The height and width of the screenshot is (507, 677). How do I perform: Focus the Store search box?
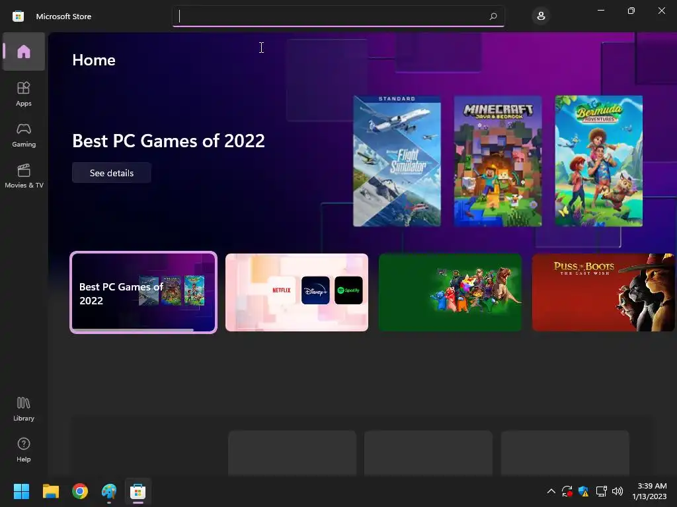pyautogui.click(x=338, y=17)
